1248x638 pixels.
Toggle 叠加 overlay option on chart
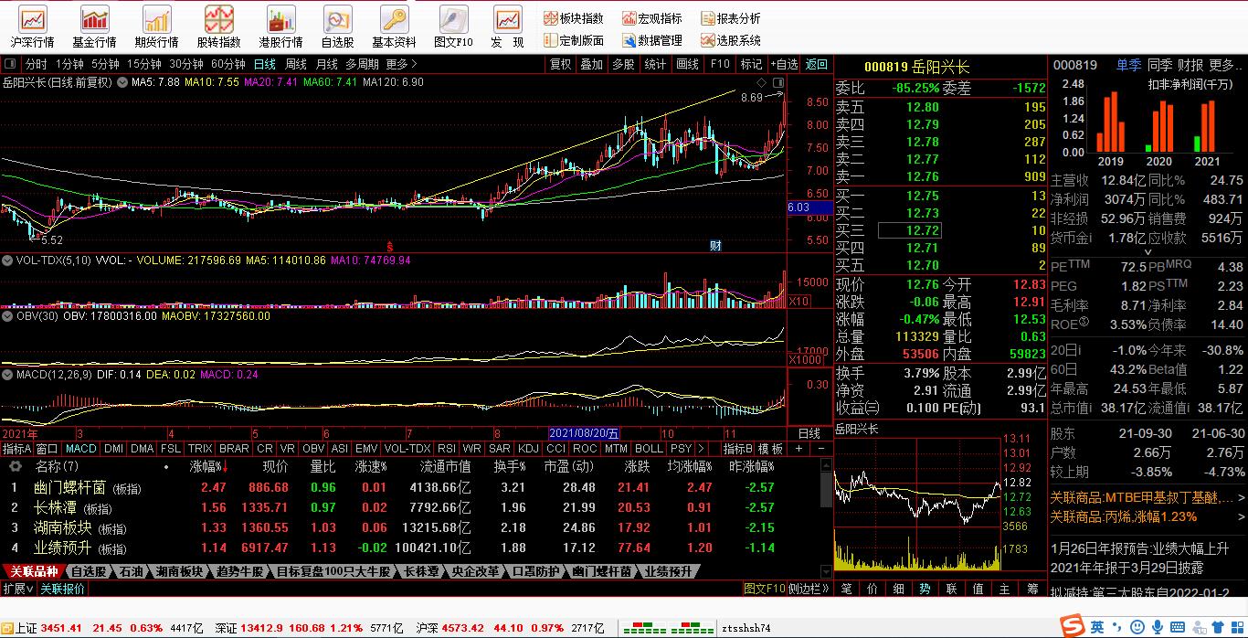tap(591, 64)
